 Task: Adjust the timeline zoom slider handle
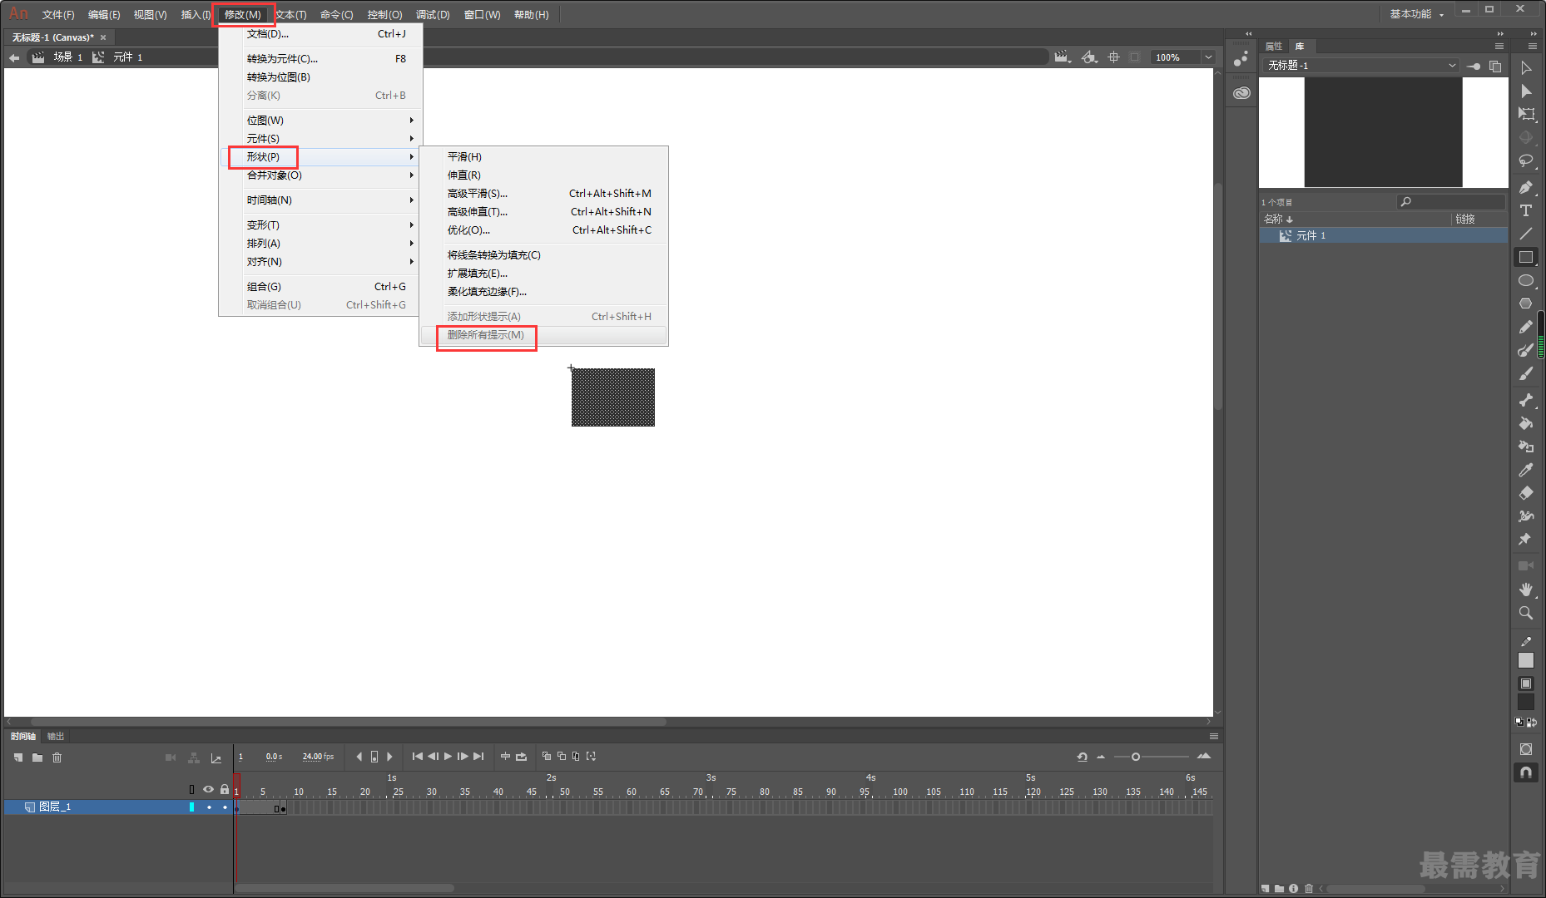[x=1135, y=757]
